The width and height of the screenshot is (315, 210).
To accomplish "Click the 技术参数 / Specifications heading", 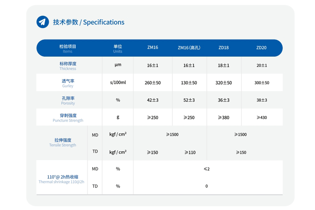I will pos(89,22).
